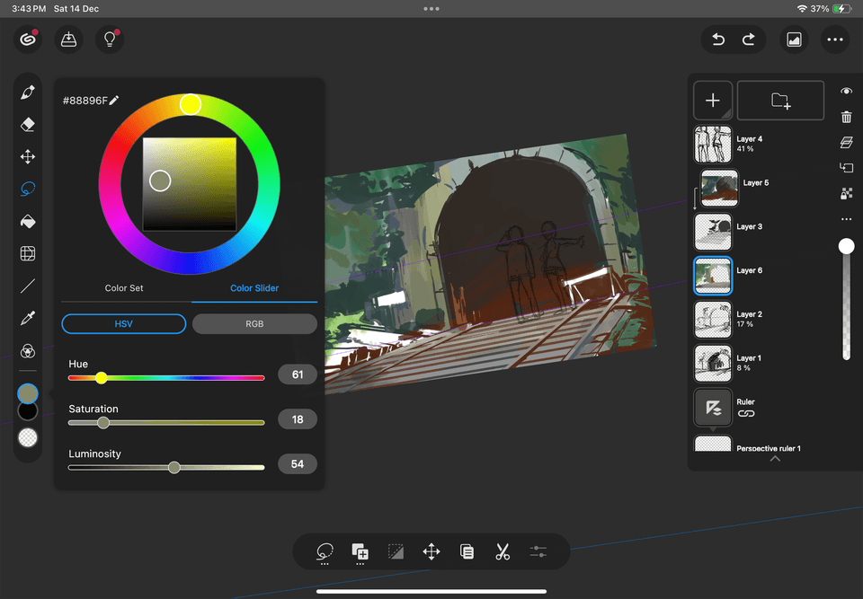Toggle lock transparent pixels icon

pyautogui.click(x=847, y=193)
